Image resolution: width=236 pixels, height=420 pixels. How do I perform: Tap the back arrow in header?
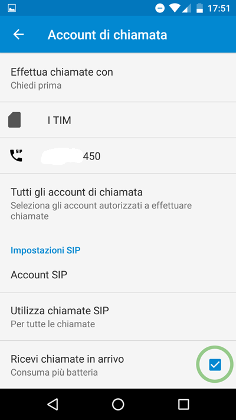(x=18, y=34)
